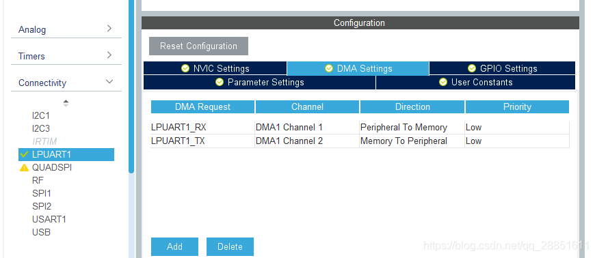The height and width of the screenshot is (258, 595).
Task: Click the GPIO Settings tab check icon
Action: point(472,68)
